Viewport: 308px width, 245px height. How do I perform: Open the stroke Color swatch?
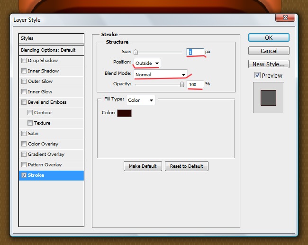point(125,113)
